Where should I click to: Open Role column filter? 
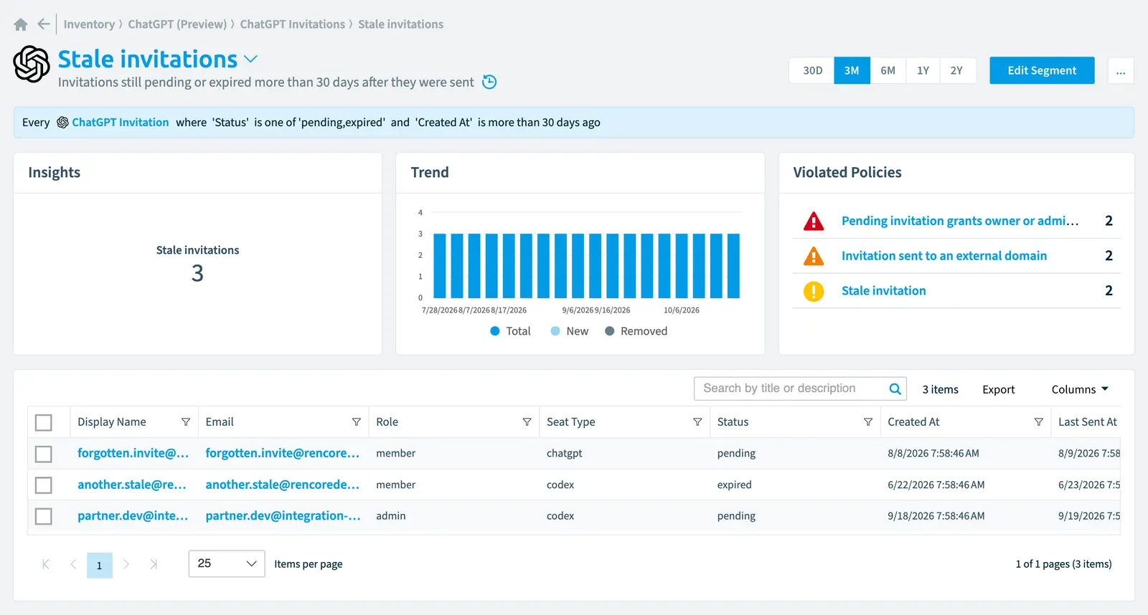pos(527,422)
